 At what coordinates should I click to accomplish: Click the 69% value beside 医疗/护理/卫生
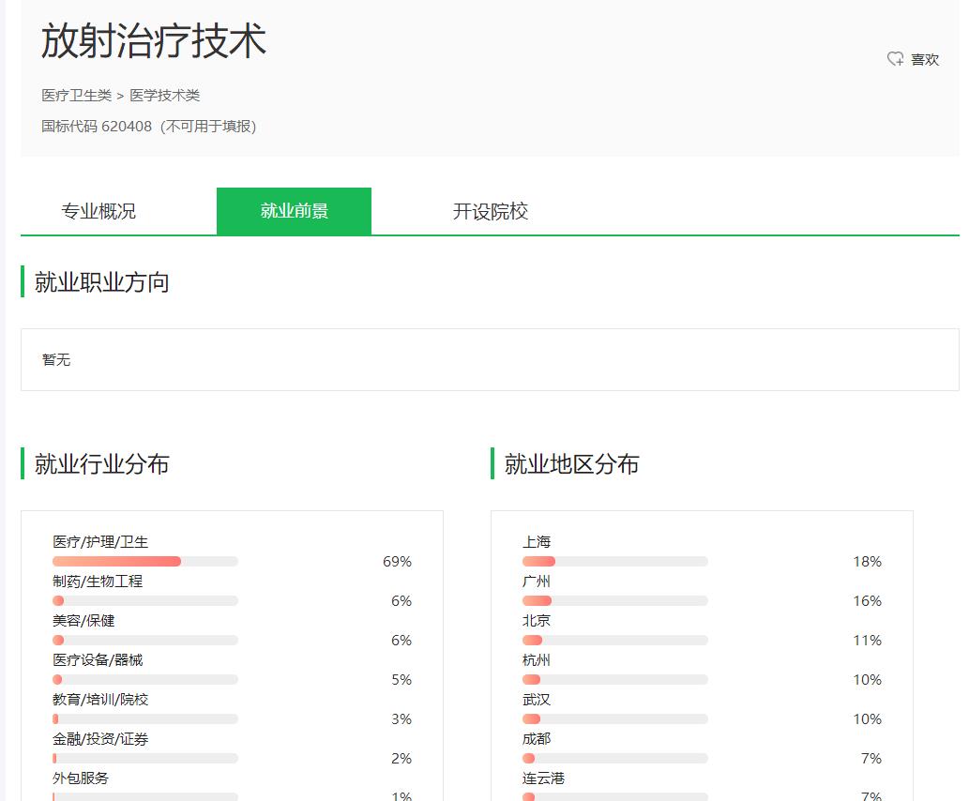399,561
